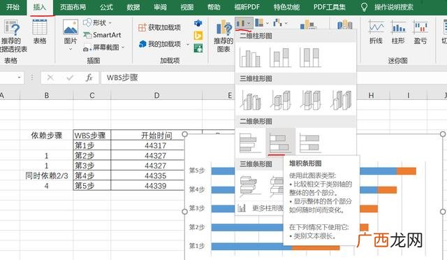
Task: Select the cell with value 44335
Action: pos(156,176)
